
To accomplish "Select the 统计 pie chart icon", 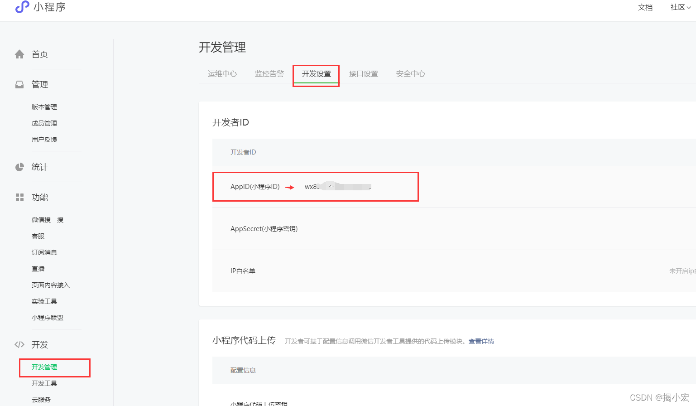I will pyautogui.click(x=19, y=166).
